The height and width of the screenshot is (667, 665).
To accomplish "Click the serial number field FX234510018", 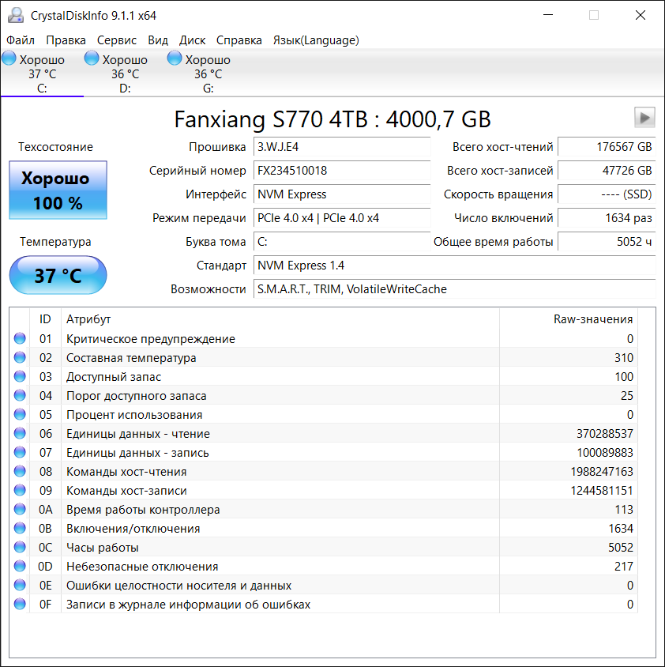I will (x=342, y=171).
